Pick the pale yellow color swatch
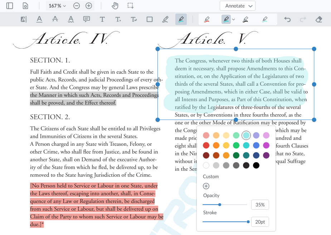Image resolution: width=331 pixels, height=235 pixels. coord(226,135)
